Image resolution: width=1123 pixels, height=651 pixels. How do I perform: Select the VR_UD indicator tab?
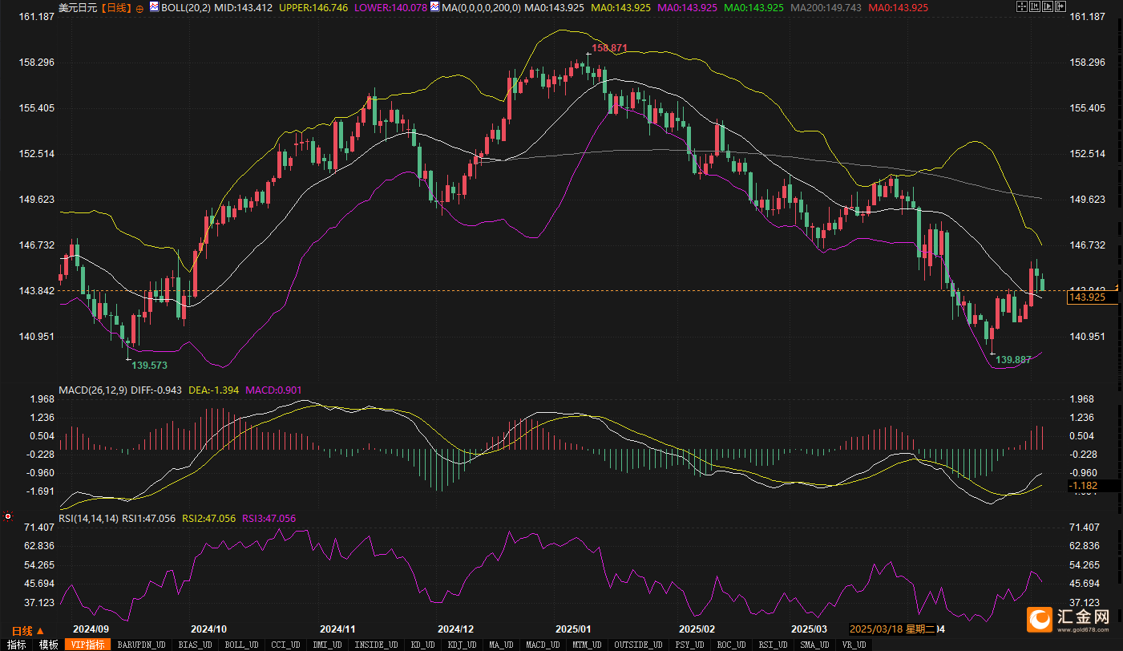tap(854, 645)
